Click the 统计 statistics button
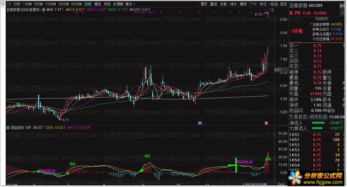Viewport: 347px width, 187px height. click(x=233, y=4)
